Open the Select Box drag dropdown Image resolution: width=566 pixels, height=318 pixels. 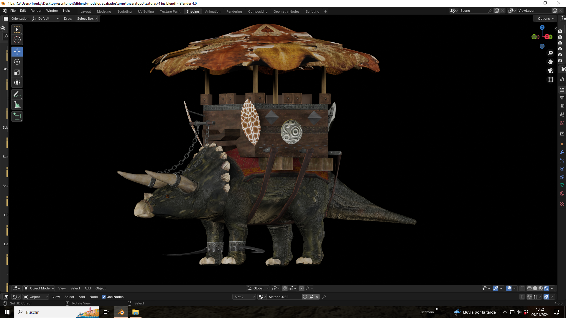(87, 19)
